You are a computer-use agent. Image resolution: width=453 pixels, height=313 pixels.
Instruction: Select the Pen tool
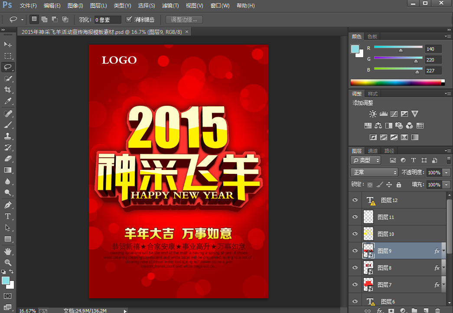tap(8, 205)
